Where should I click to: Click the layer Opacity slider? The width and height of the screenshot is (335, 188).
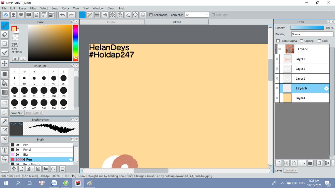[307, 28]
